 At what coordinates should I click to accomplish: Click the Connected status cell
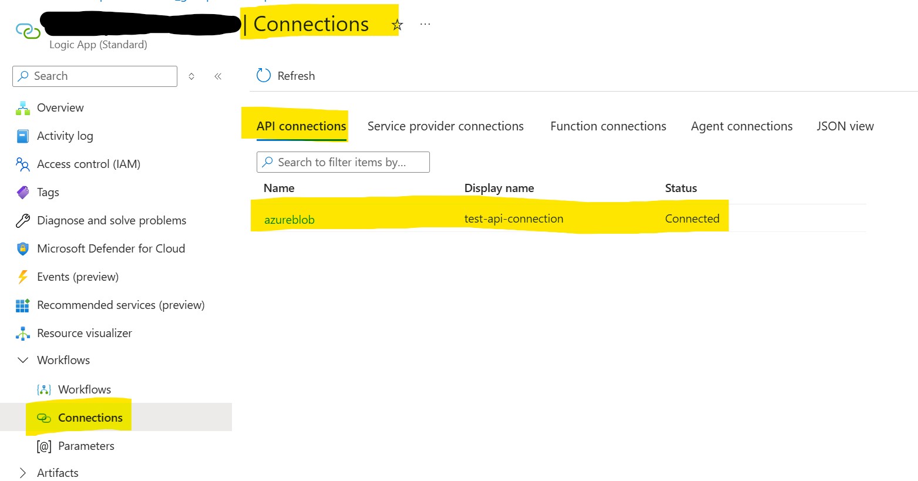point(692,218)
